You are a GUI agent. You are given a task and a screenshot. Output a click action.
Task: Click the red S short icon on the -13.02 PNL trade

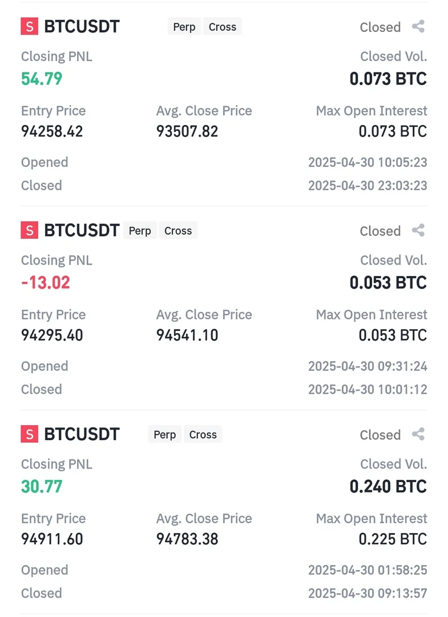[x=29, y=230]
